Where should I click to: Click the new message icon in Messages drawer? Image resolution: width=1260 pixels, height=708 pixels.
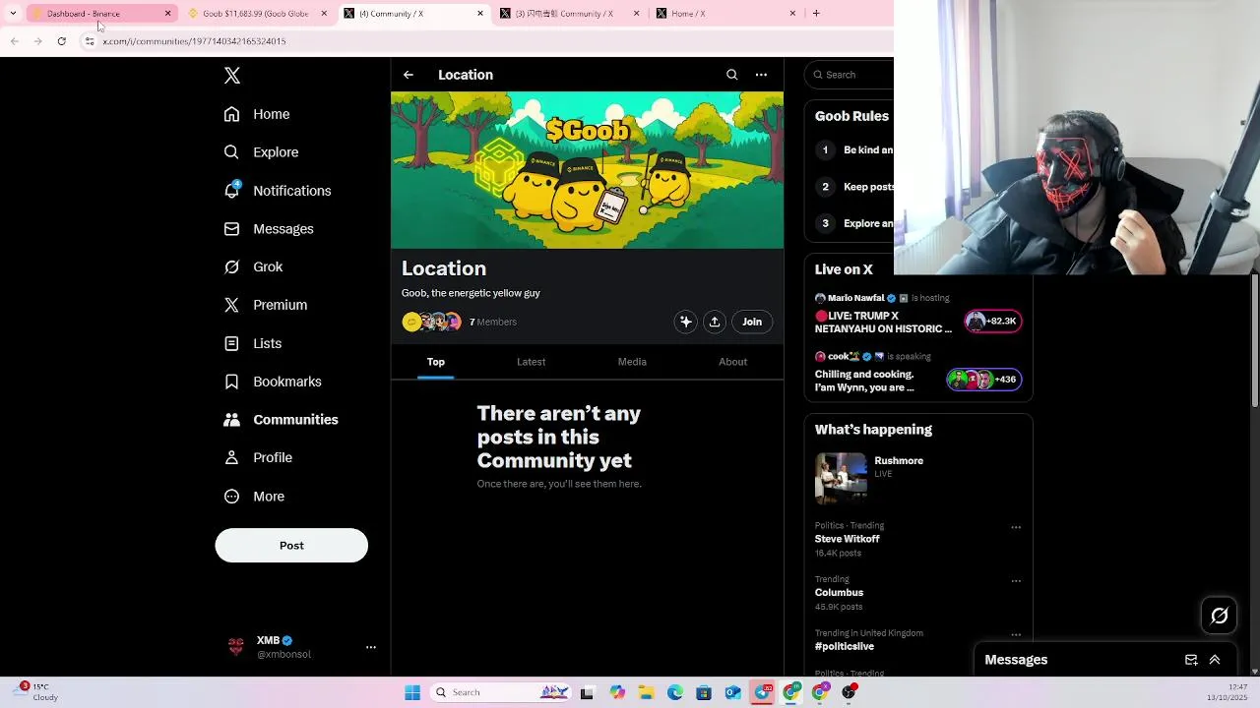point(1191,660)
